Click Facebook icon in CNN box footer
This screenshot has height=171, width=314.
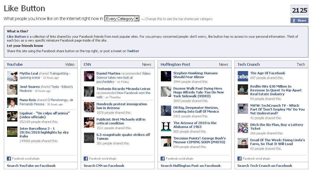[86, 159]
